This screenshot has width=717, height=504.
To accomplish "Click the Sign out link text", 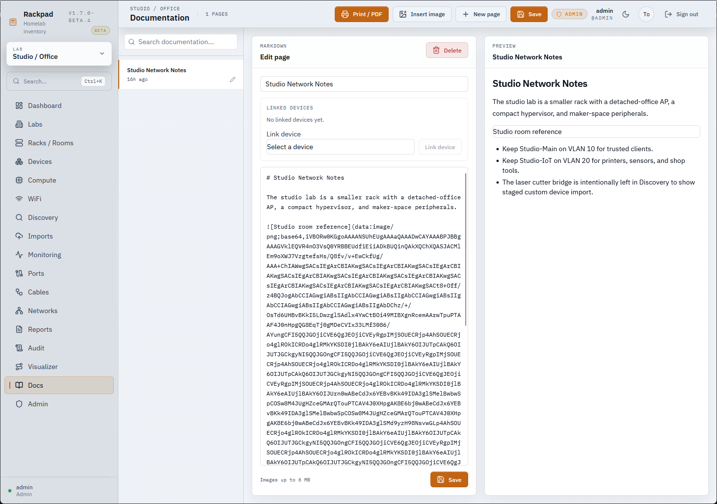I will [x=687, y=14].
